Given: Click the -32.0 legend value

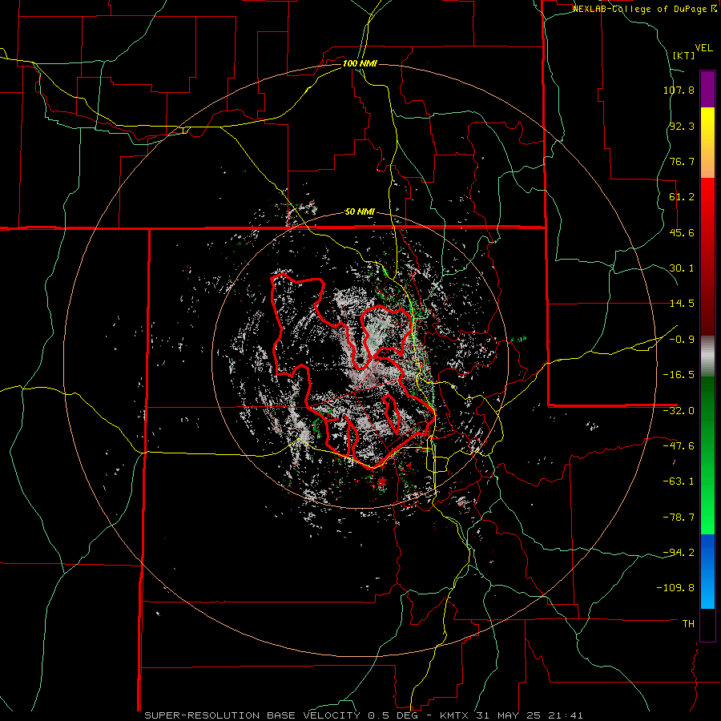Looking at the screenshot, I should [x=679, y=411].
